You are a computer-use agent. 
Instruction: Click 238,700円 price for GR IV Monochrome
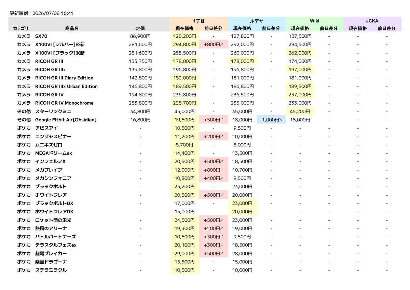coord(185,103)
